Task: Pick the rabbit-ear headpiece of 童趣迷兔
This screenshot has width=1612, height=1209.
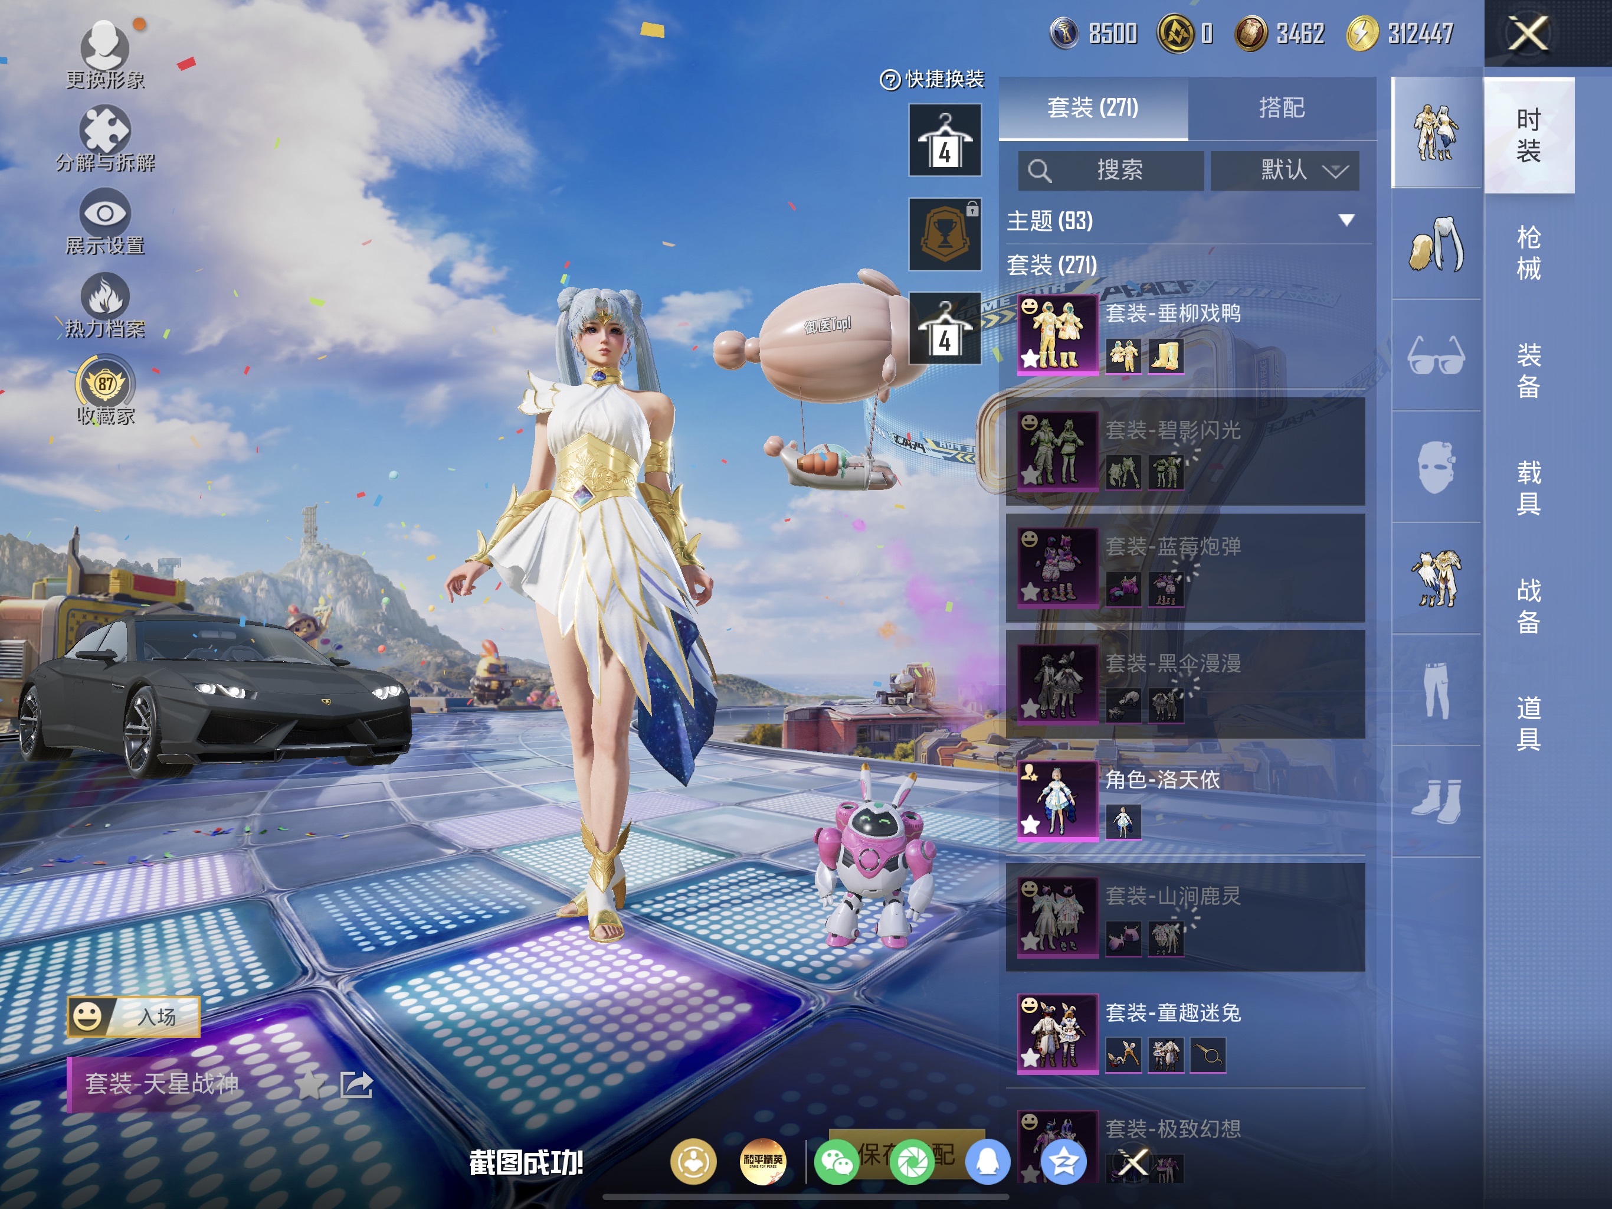Action: [x=1123, y=1055]
